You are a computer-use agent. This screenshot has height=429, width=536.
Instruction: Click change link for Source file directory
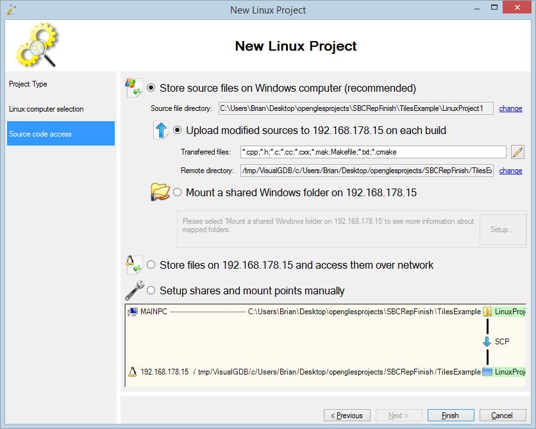click(x=510, y=108)
